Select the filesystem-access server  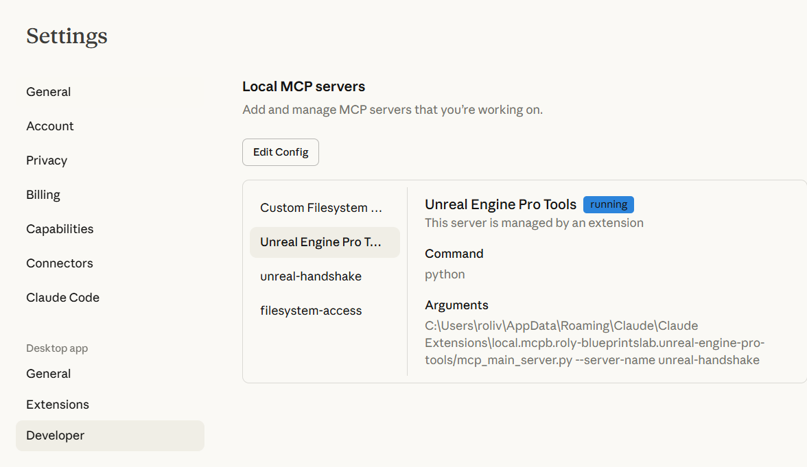[x=311, y=311]
